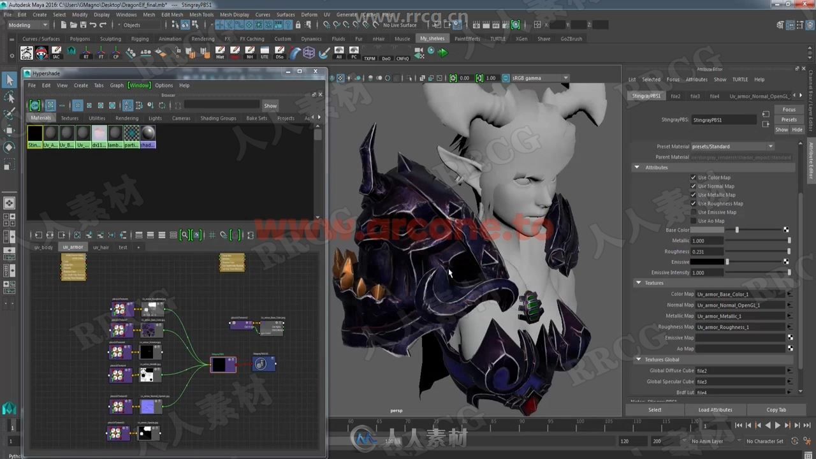This screenshot has width=816, height=459.
Task: Select the dx11 material swatch in Hypershade
Action: [99, 136]
